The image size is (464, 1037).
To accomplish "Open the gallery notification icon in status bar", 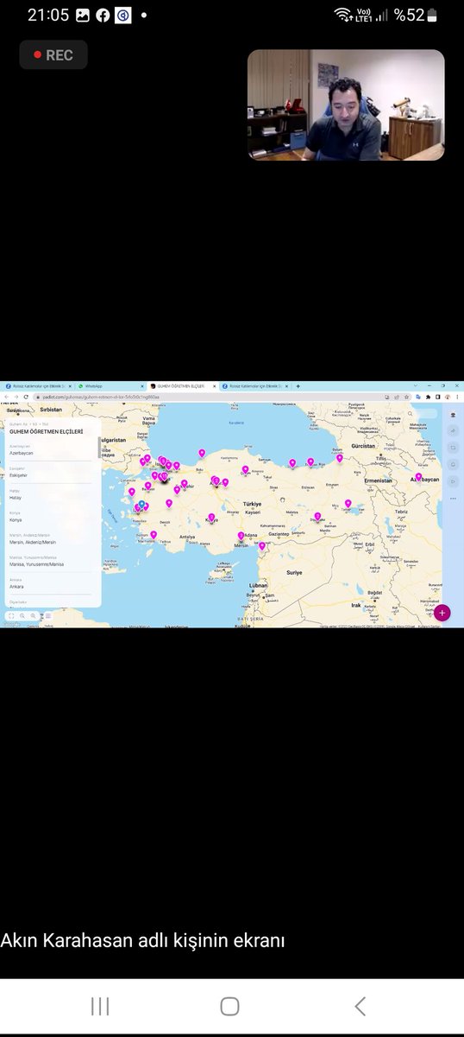I will [83, 15].
